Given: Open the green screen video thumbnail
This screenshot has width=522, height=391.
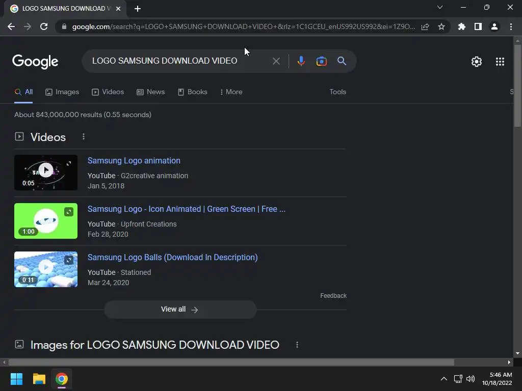Looking at the screenshot, I should [46, 221].
